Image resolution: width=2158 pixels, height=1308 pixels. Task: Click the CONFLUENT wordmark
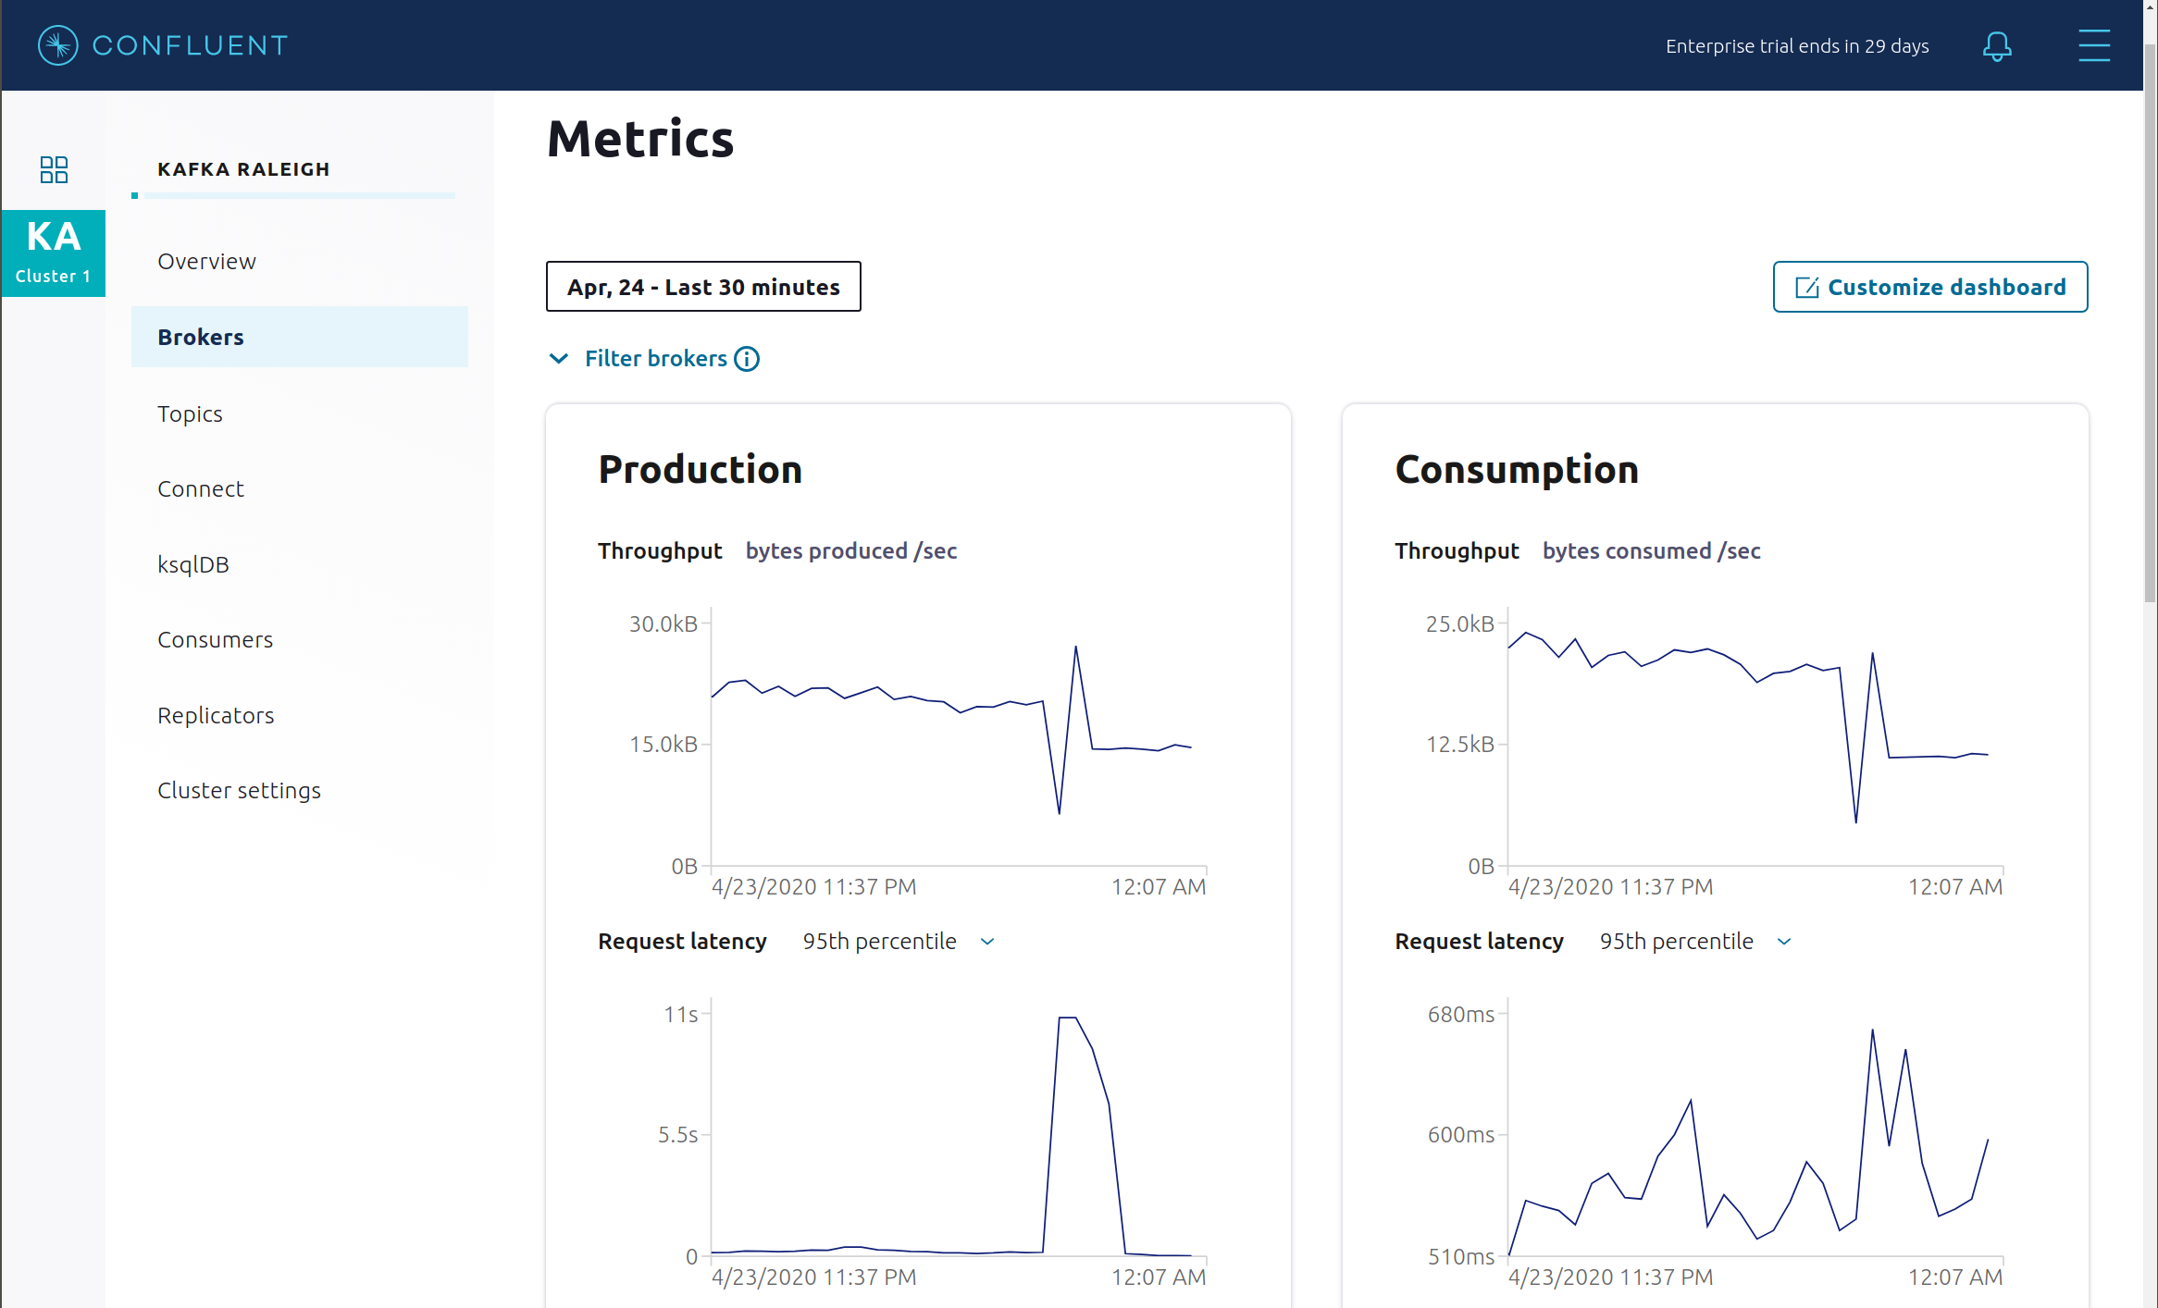coord(191,45)
